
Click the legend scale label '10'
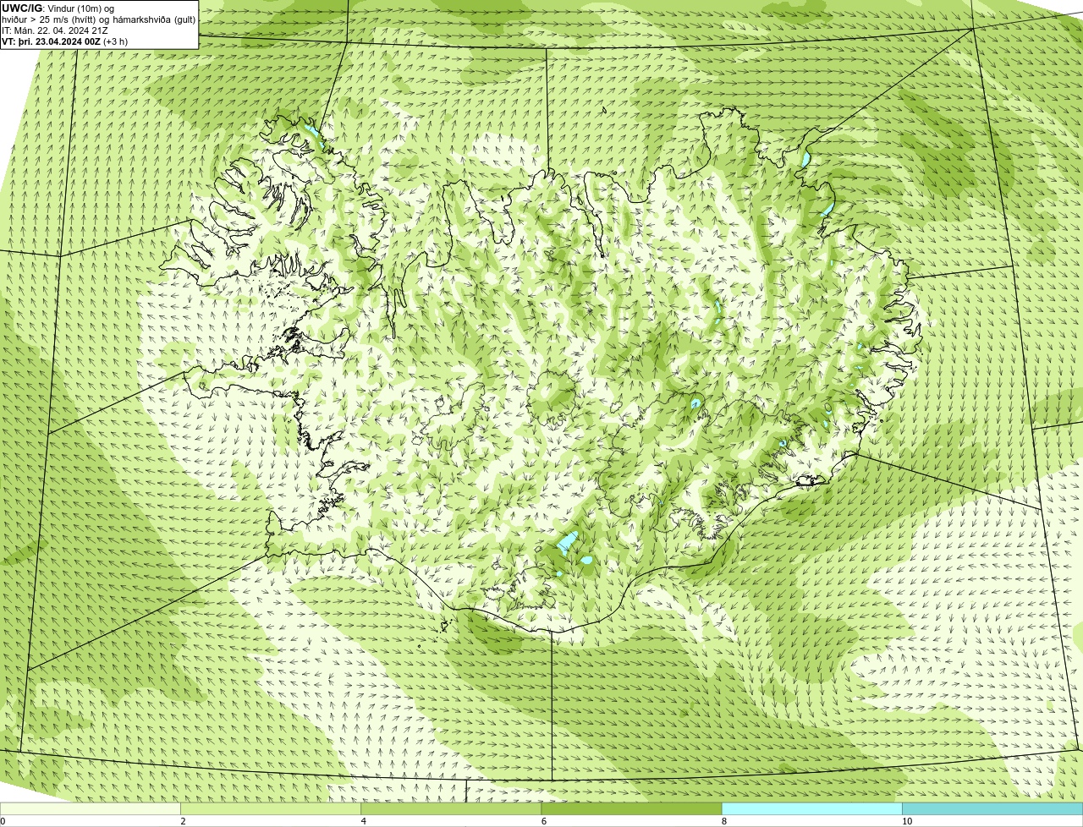(907, 821)
